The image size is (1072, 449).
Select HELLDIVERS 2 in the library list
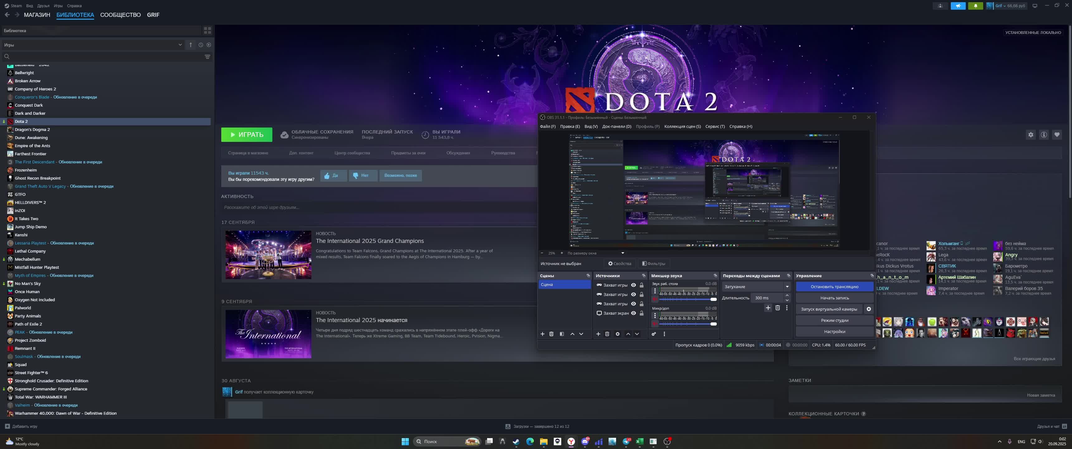(30, 202)
